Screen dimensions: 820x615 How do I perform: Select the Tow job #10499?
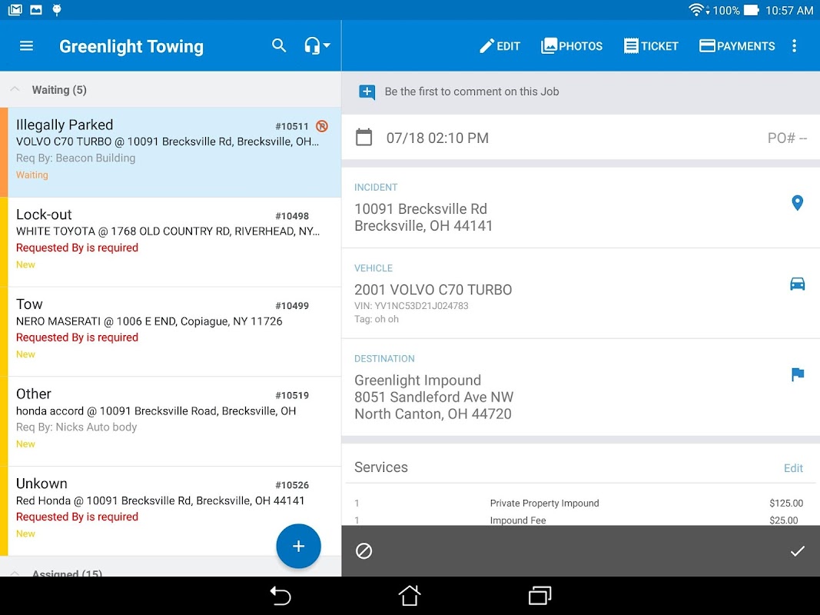(x=171, y=331)
